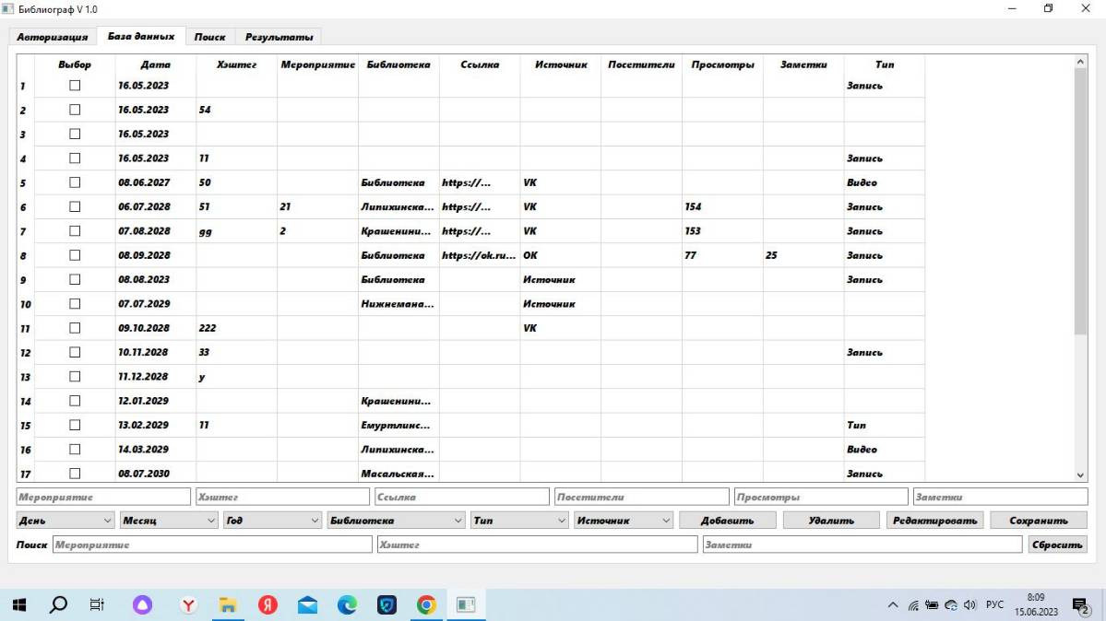
Task: Check the Выбор checkbox on row 1
Action: point(74,85)
